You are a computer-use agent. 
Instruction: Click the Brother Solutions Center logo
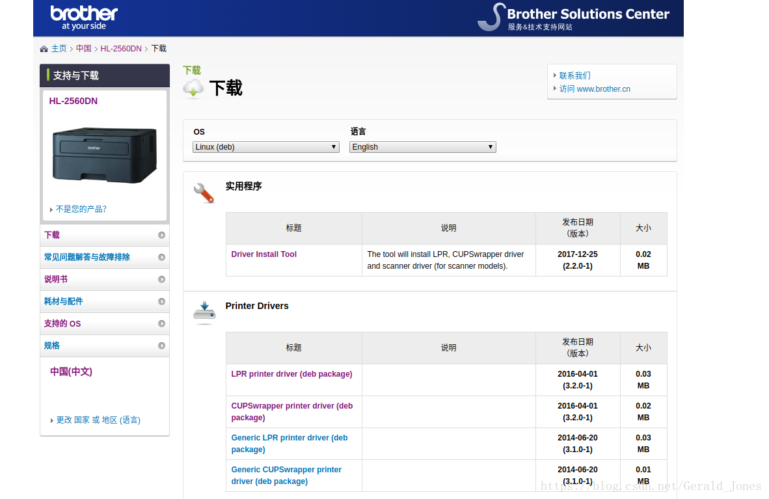(x=573, y=18)
